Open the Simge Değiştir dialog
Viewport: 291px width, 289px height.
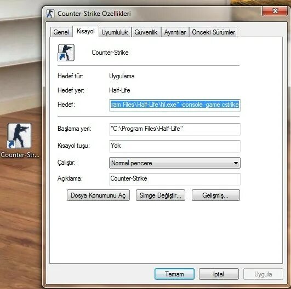click(161, 195)
